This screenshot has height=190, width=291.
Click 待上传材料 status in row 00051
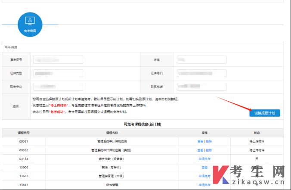257,141
